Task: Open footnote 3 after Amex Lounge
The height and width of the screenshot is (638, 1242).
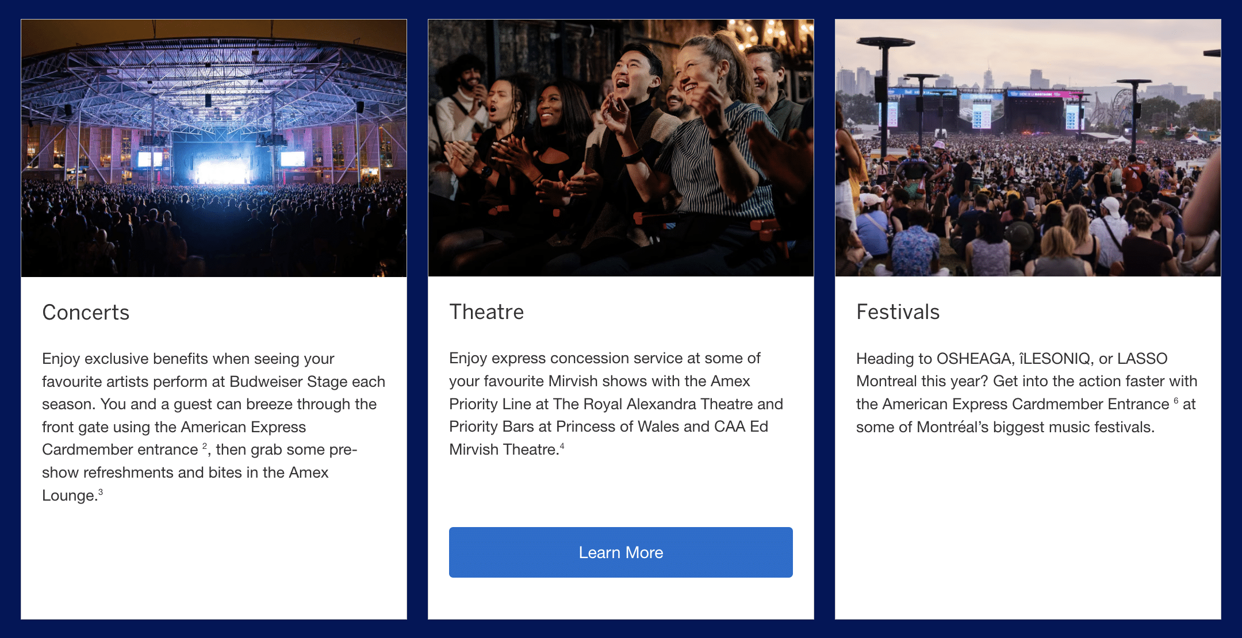Action: 101,492
